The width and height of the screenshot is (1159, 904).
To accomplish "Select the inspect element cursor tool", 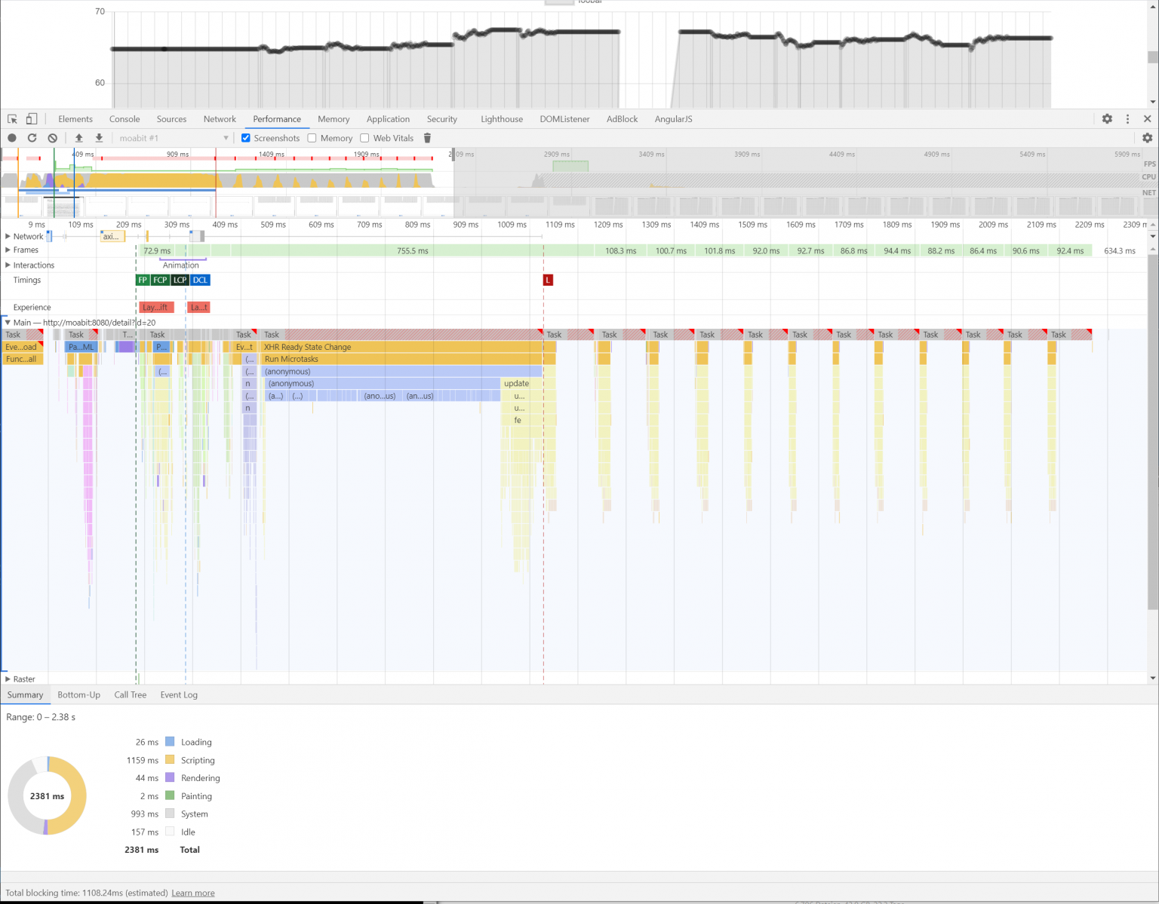I will [12, 118].
